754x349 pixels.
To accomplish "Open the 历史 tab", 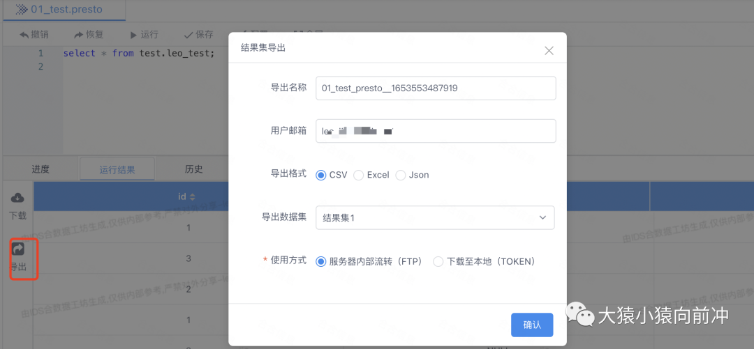I will 193,169.
